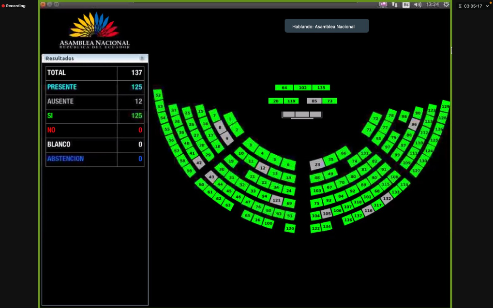
Task: Select the PRESENTE row label
Action: pos(62,87)
